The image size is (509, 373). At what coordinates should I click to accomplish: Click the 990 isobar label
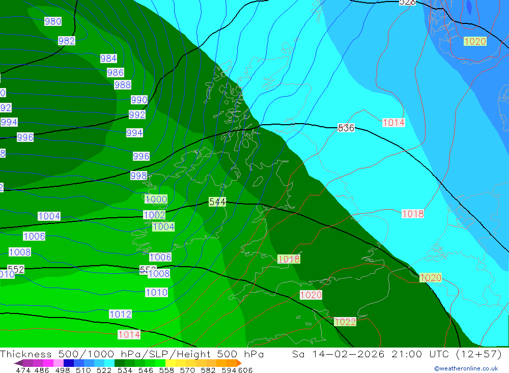point(139,100)
